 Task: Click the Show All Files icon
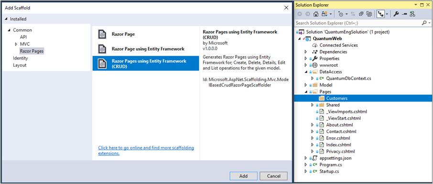[369, 14]
